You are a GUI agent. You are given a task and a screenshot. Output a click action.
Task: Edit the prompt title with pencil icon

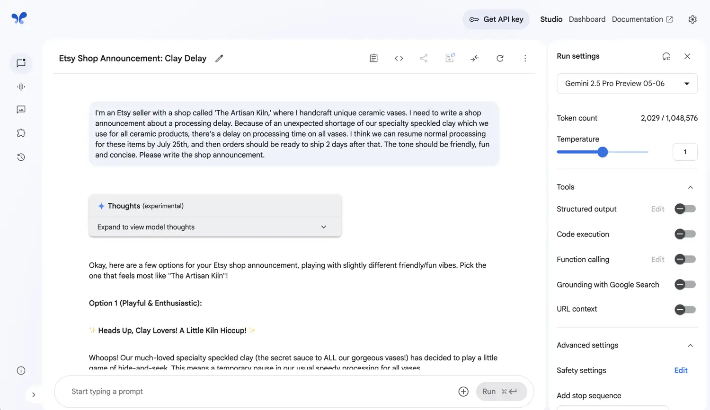coord(219,59)
